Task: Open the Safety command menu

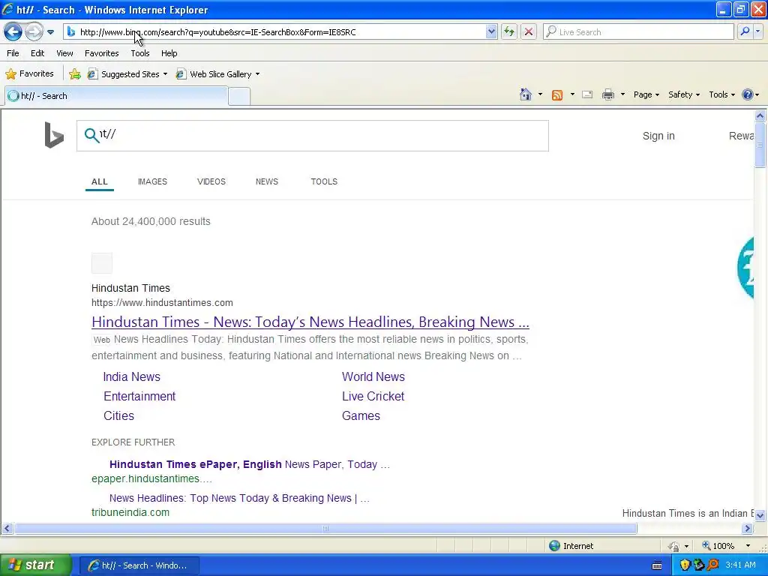Action: pyautogui.click(x=684, y=94)
